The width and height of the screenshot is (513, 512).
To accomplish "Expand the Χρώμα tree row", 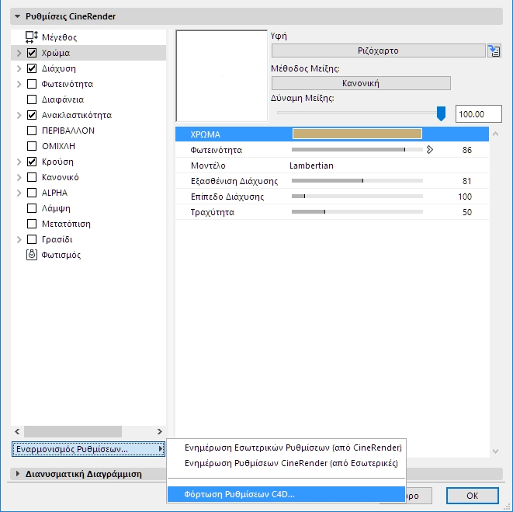I will point(19,53).
